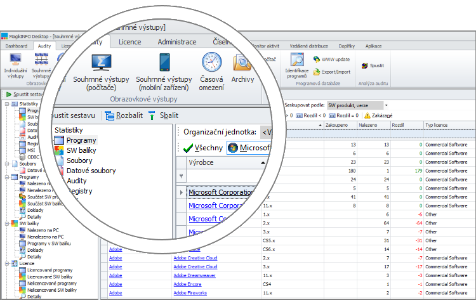Image resolution: width=476 pixels, height=300 pixels.
Task: Switch to the Dashboard ribbon tab
Action: click(17, 46)
